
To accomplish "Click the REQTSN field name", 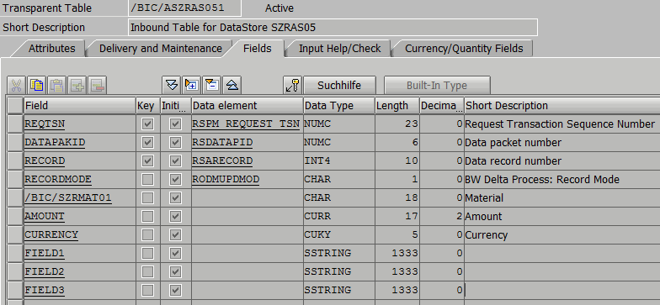I will 45,124.
